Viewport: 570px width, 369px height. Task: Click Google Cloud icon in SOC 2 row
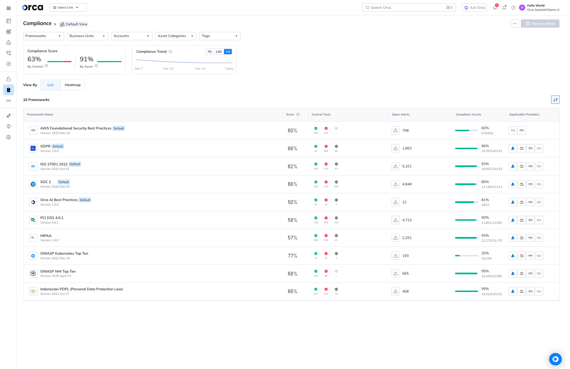click(x=522, y=184)
